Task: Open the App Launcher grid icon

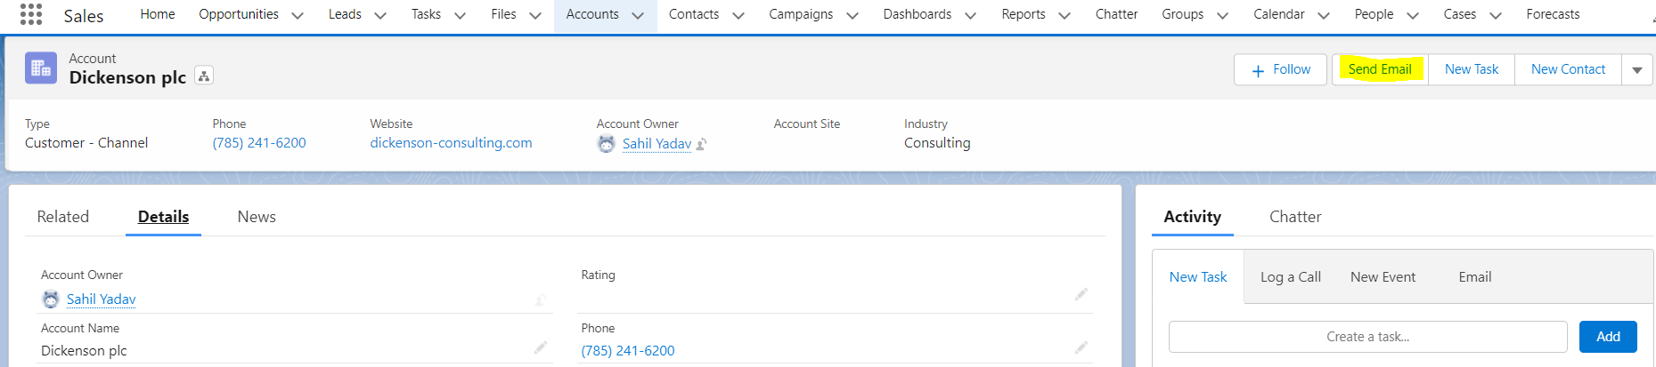Action: (31, 14)
